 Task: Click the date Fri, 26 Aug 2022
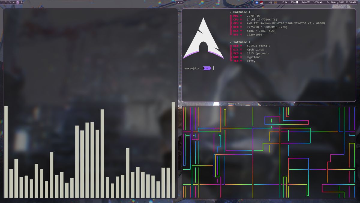pos(335,2)
